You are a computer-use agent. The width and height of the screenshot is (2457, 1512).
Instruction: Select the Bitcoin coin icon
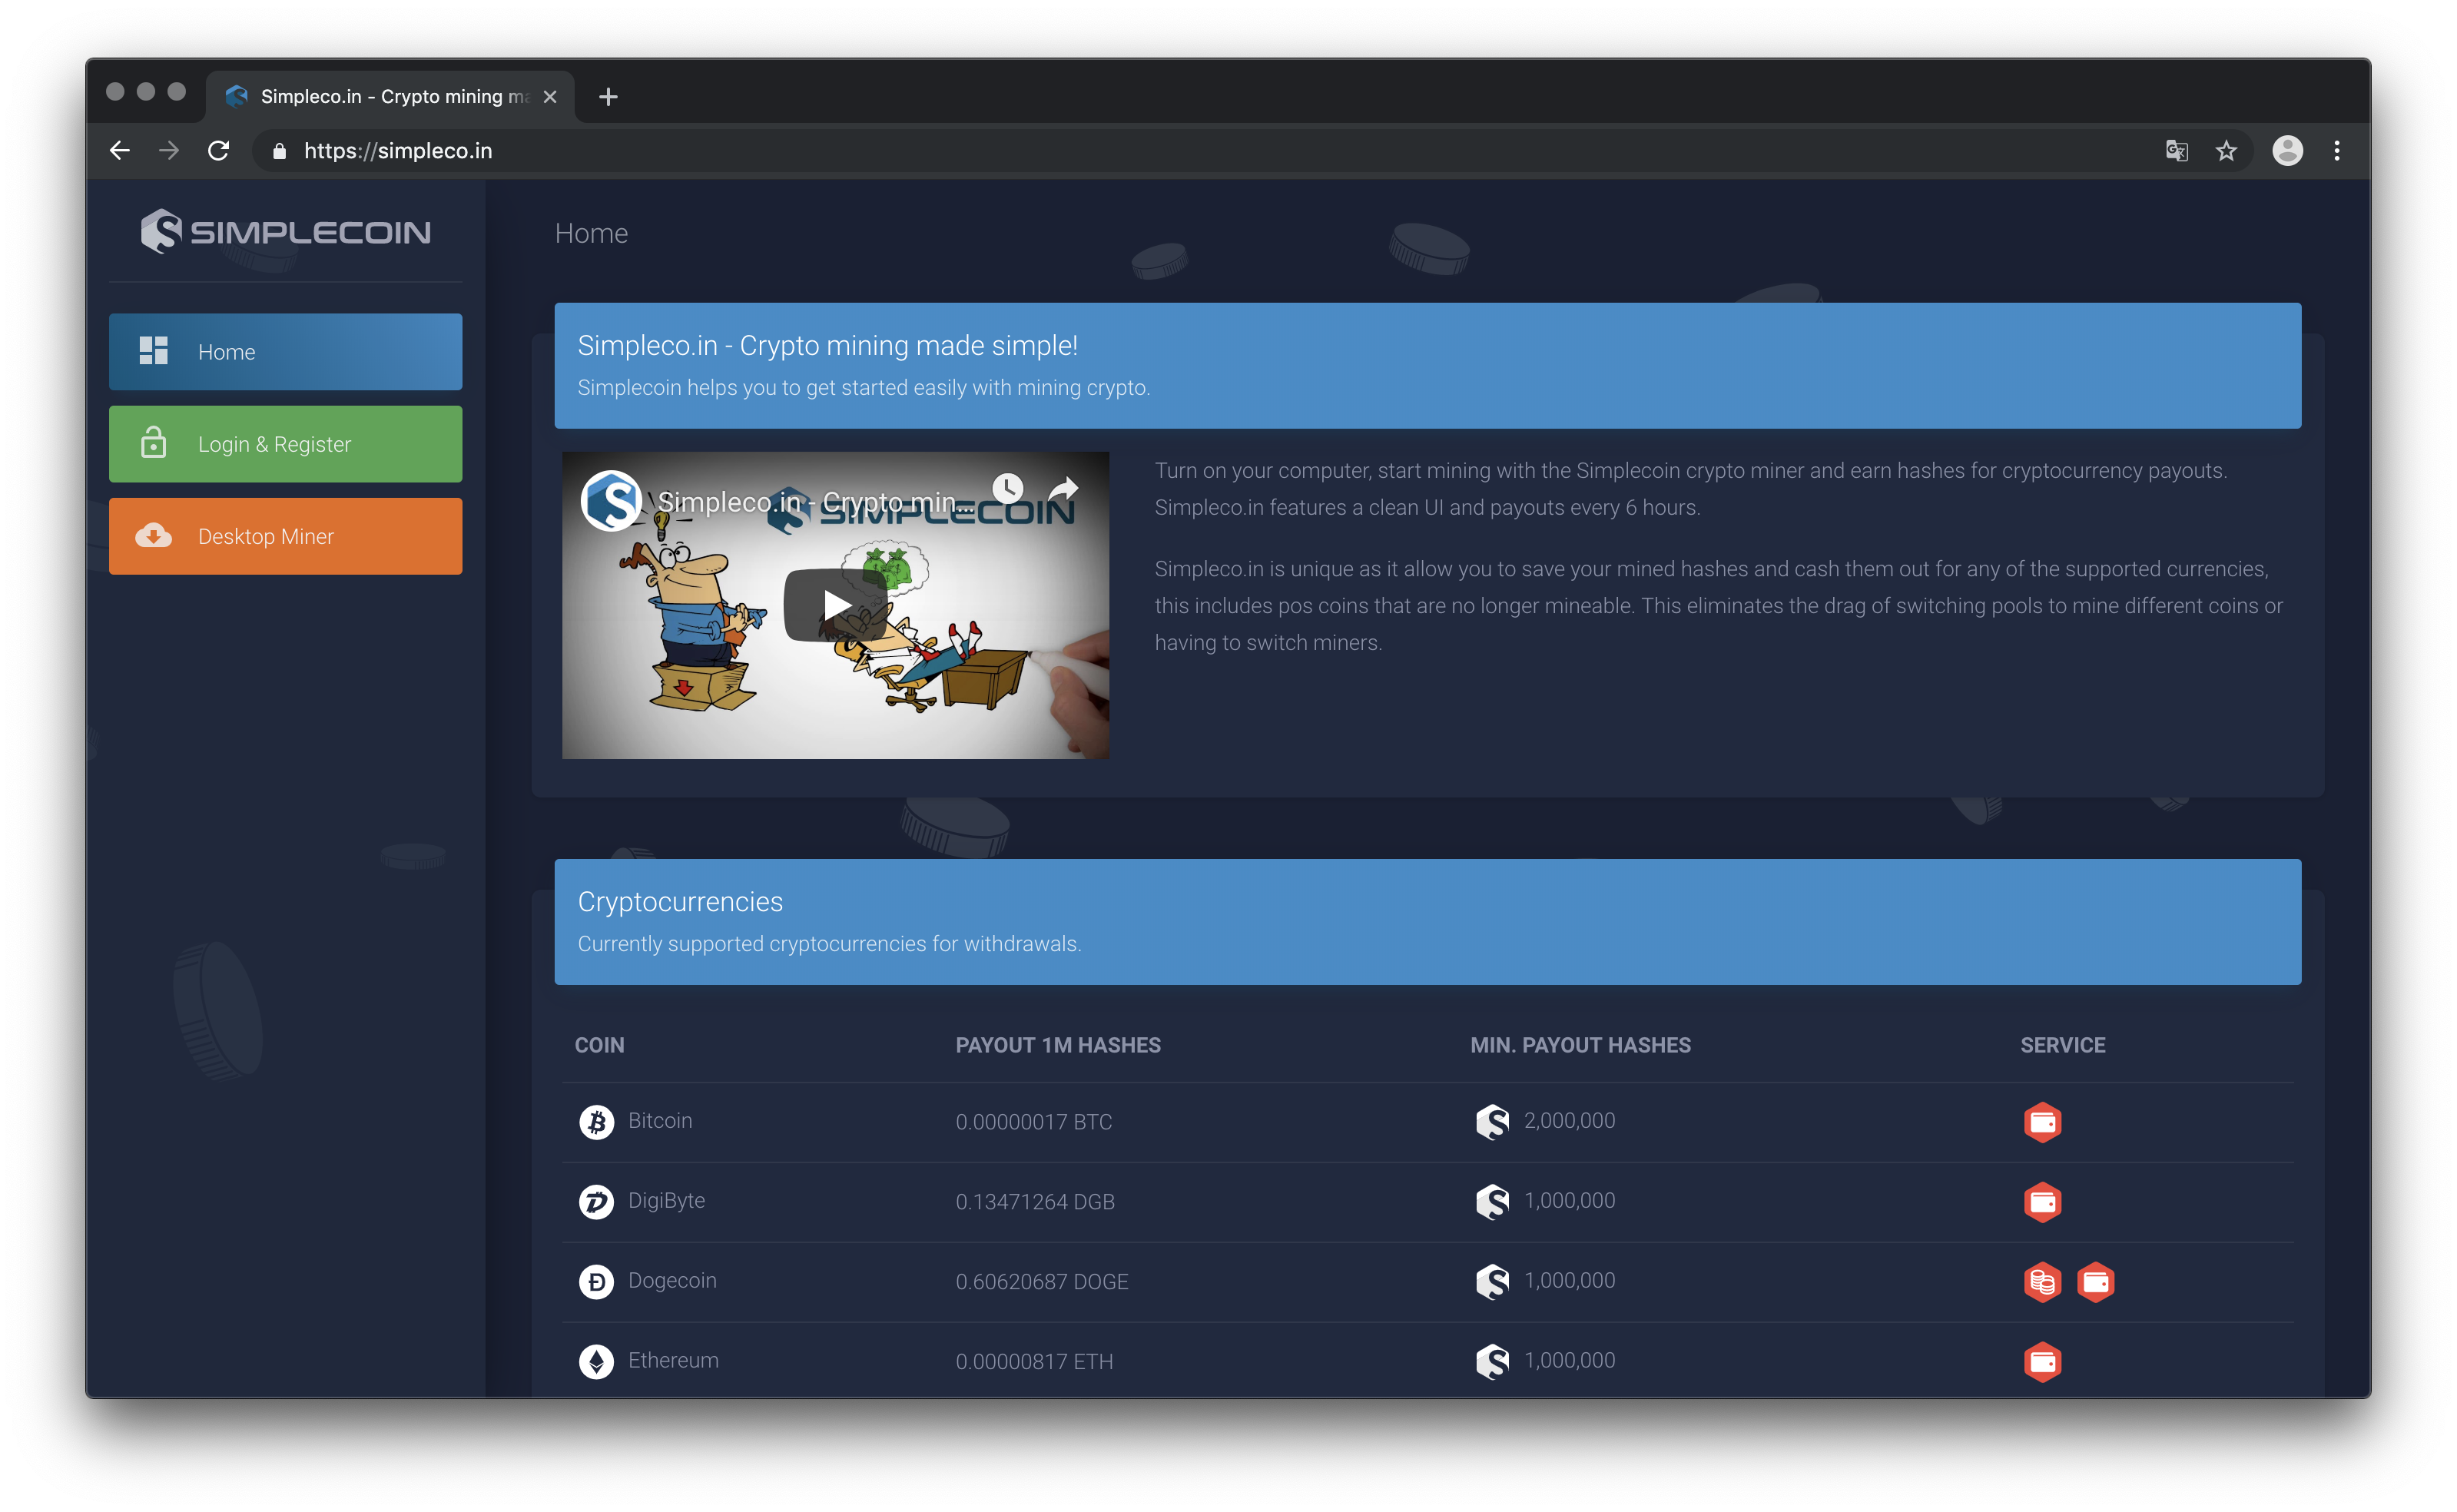[x=596, y=1121]
